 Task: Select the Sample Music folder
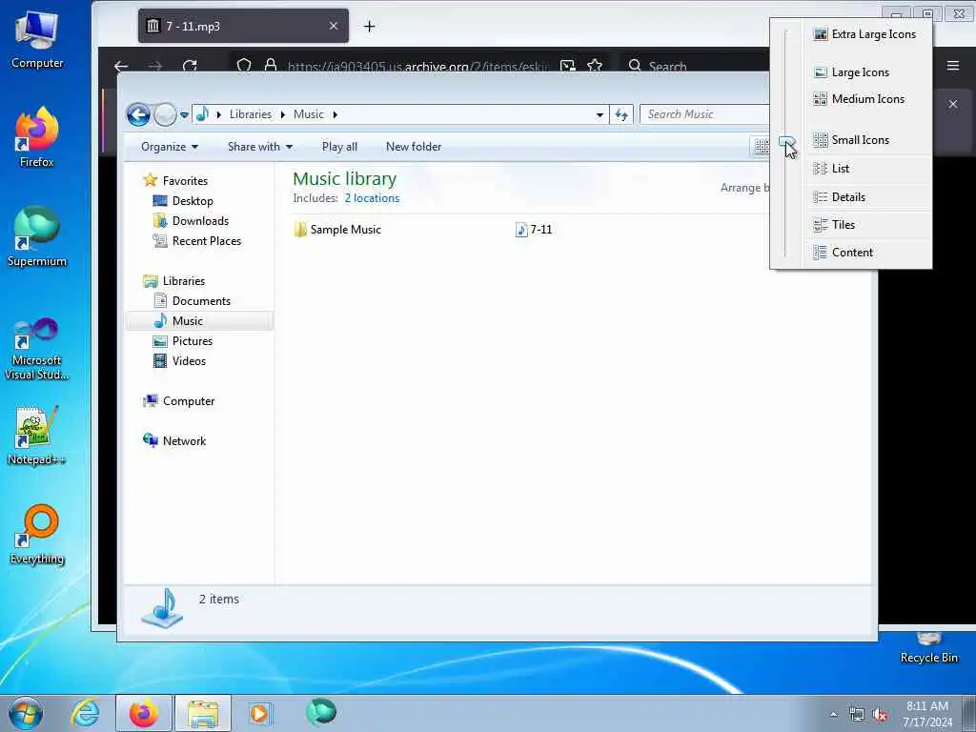337,230
